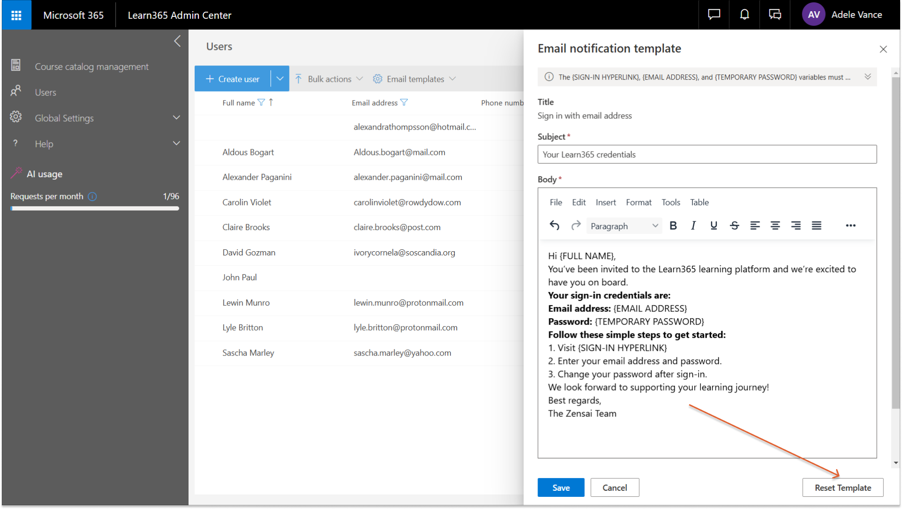The image size is (902, 509).
Task: Open the Tools menu in editor
Action: tap(671, 202)
